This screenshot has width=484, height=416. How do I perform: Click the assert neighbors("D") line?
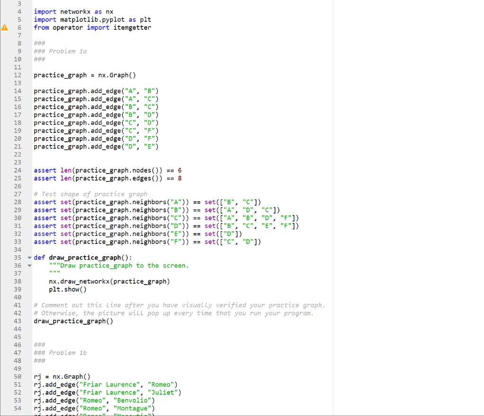[x=166, y=226]
